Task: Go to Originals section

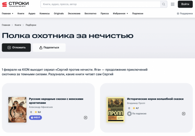Action: tap(59, 14)
